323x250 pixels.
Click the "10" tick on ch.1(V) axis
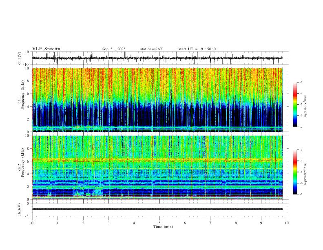click(x=27, y=52)
